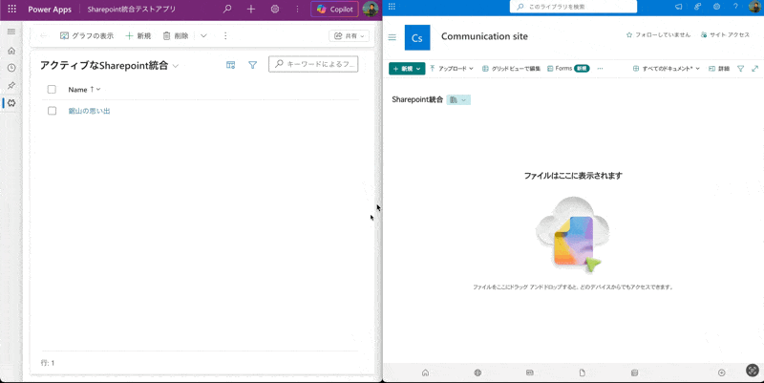Click the Power Apps header search icon
The image size is (764, 383).
227,9
